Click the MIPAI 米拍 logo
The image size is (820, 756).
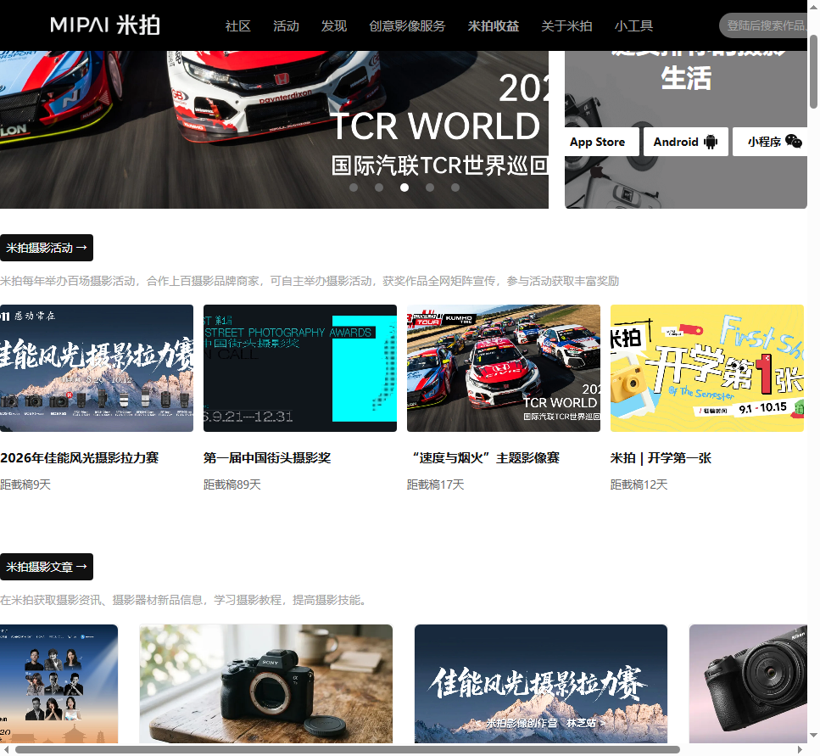(x=104, y=25)
